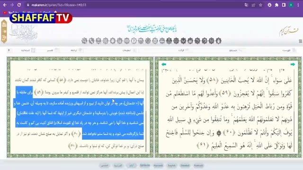Open the ترجمه (translation) tab
The width and height of the screenshot is (303, 170).
click(74, 51)
